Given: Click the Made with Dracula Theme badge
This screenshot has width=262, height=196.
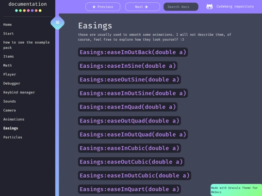Looking at the screenshot, I should 236,190.
